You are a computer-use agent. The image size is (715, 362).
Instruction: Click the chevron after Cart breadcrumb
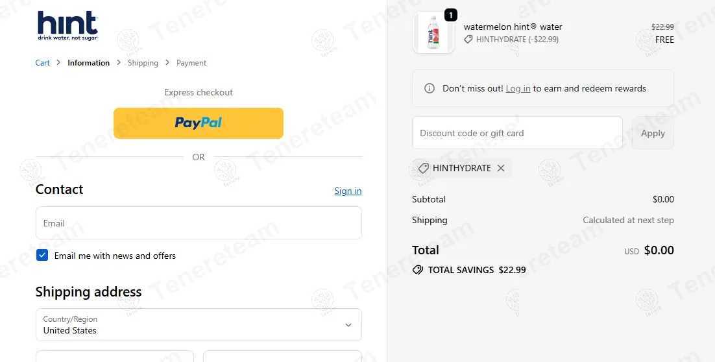(58, 63)
